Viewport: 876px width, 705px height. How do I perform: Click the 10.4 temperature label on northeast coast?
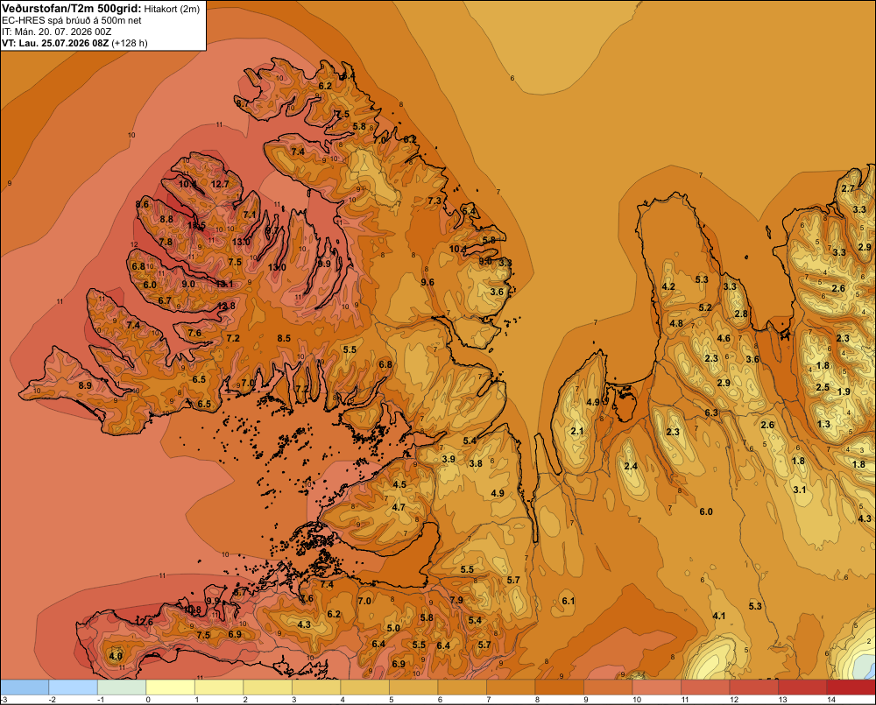click(457, 249)
